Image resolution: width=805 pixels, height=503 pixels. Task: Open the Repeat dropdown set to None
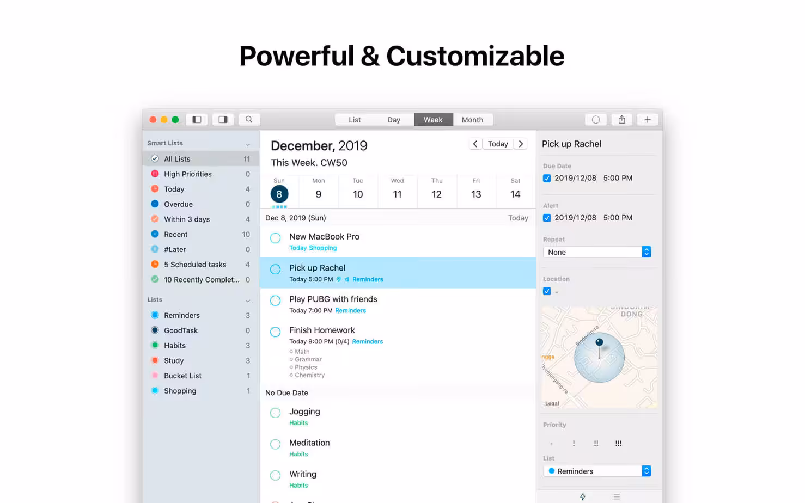(597, 252)
